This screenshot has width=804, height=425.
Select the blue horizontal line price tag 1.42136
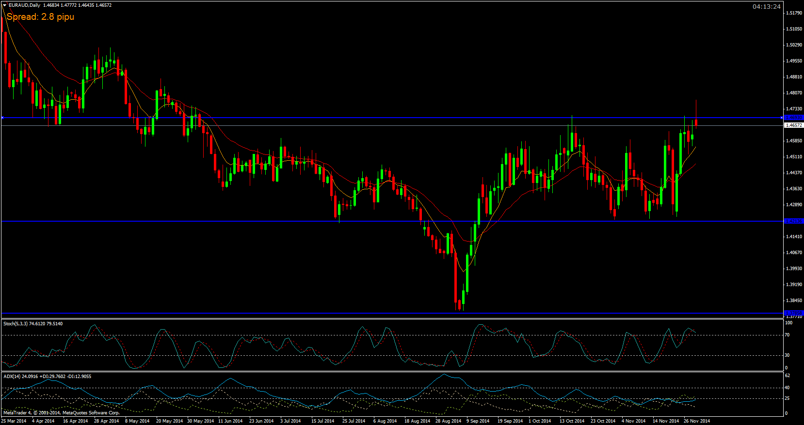pyautogui.click(x=794, y=221)
